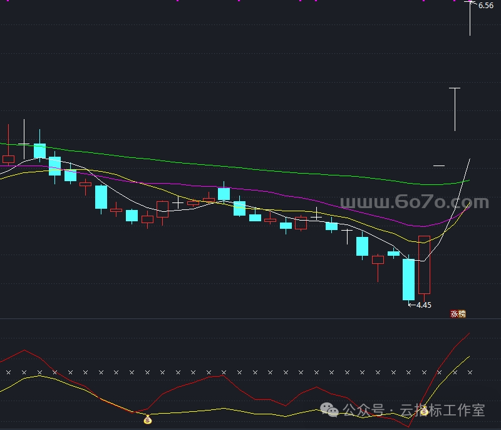Viewport: 501px width, 430px height.
Task: Click the last X marker in the indicator row
Action: pos(470,373)
